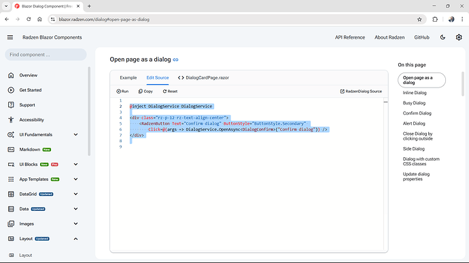Image resolution: width=469 pixels, height=263 pixels.
Task: Open the tab search dropdown
Action: tap(6, 6)
